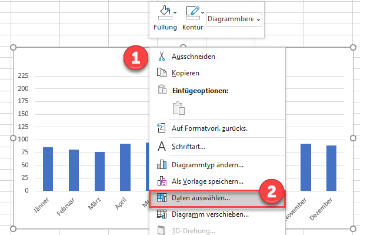Click the Füllung label in mini toolbar
367x235 pixels.
(165, 27)
